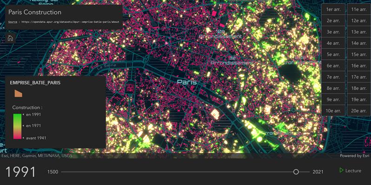This screenshot has height=185, width=371.
Task: Go to the 10e arr. bookmark
Action: pyautogui.click(x=333, y=111)
